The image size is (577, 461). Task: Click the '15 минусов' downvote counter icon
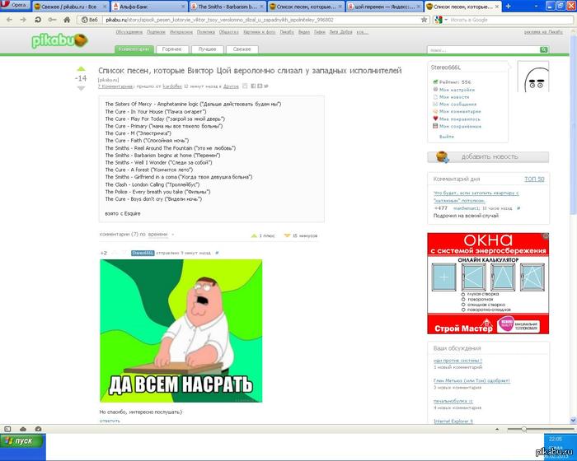[287, 235]
